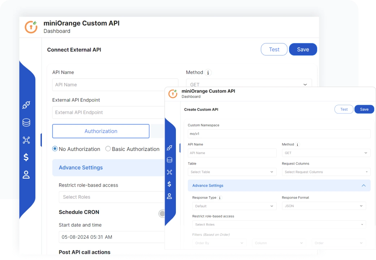The height and width of the screenshot is (260, 376).
Task: Focus API Name field in Create Custom API
Action: 232,153
